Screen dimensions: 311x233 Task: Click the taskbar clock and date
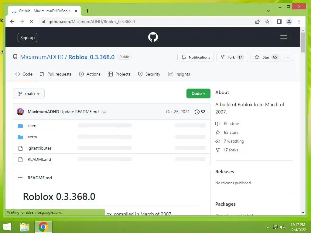pos(298,227)
